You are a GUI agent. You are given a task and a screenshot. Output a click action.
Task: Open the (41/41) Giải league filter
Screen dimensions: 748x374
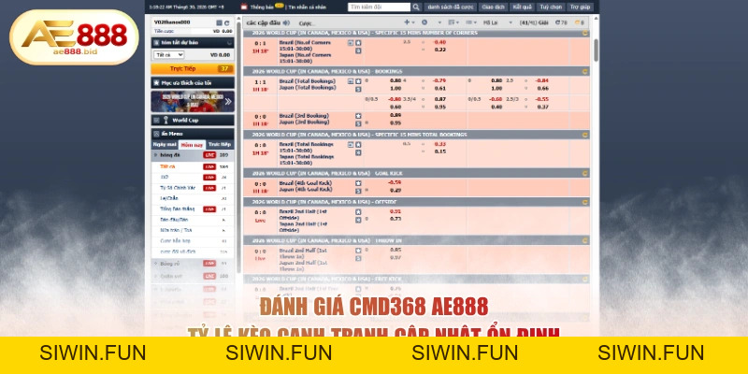tap(534, 22)
